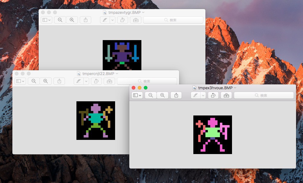Maximize the tmpex3hvoue.BMP window
303x183 pixels.
tap(146, 88)
